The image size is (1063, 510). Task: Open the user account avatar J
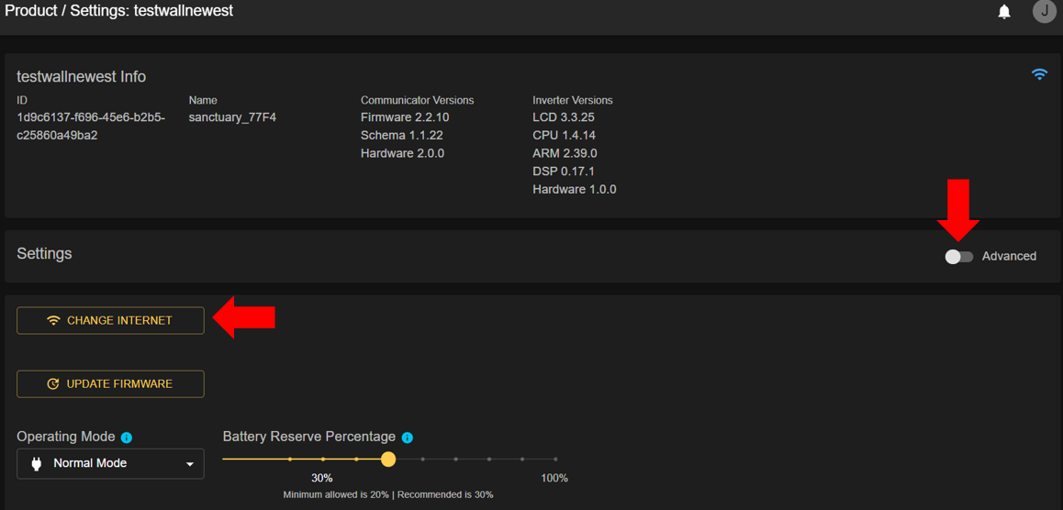(1044, 12)
